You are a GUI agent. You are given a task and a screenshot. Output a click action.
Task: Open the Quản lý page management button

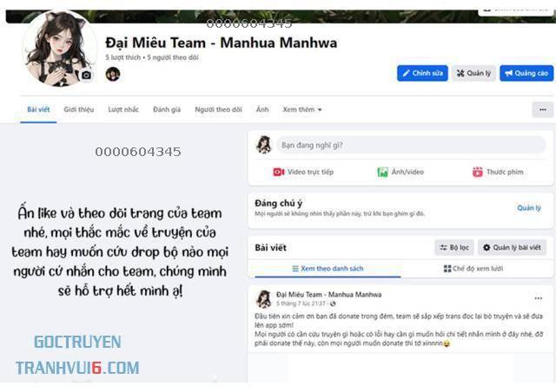pyautogui.click(x=473, y=74)
